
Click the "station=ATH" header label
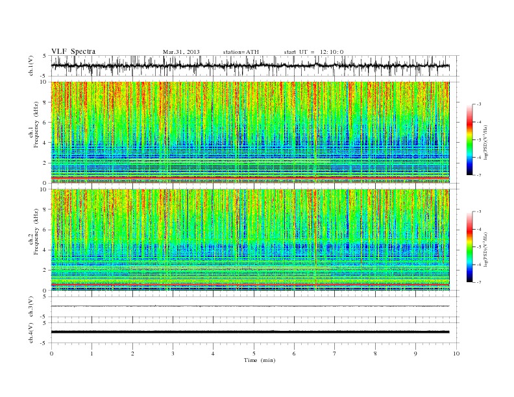[241, 52]
